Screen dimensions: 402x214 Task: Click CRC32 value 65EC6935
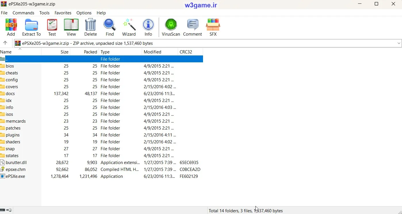click(189, 163)
